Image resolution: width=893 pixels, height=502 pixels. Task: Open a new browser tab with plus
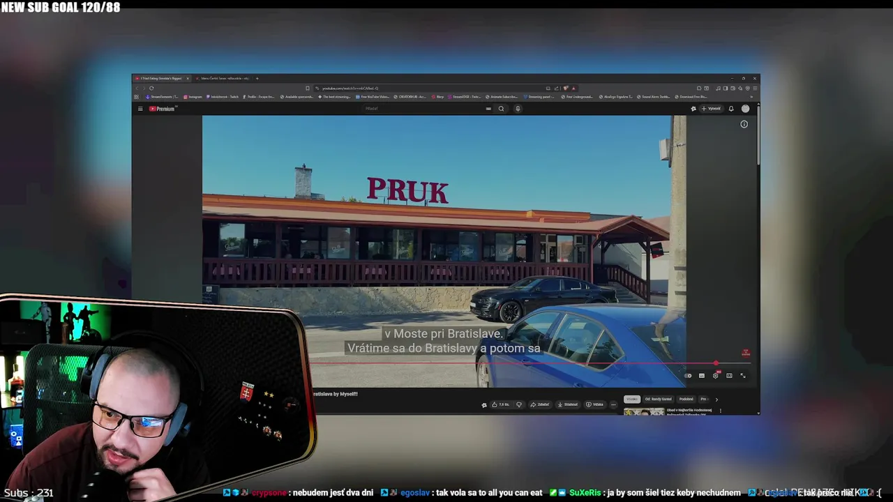tap(257, 78)
